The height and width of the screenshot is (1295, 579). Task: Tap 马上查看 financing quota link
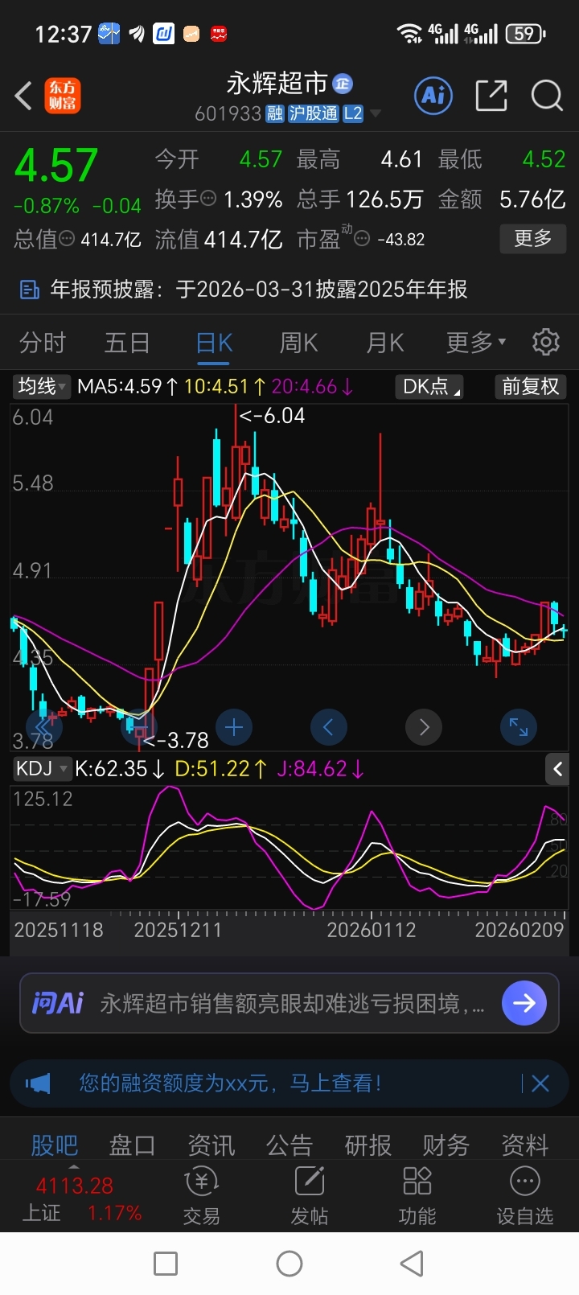tap(335, 1083)
